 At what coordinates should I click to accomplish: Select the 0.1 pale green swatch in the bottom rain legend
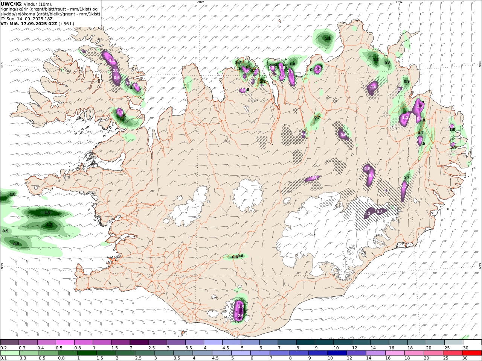click(x=10, y=353)
